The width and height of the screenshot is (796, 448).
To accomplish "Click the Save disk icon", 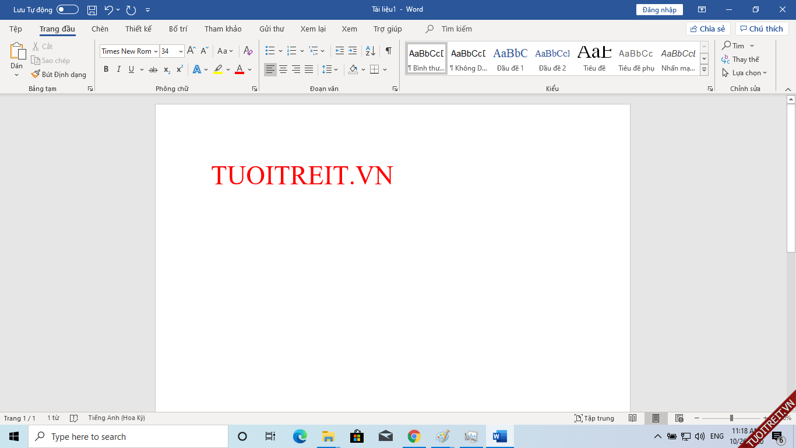I will point(92,10).
